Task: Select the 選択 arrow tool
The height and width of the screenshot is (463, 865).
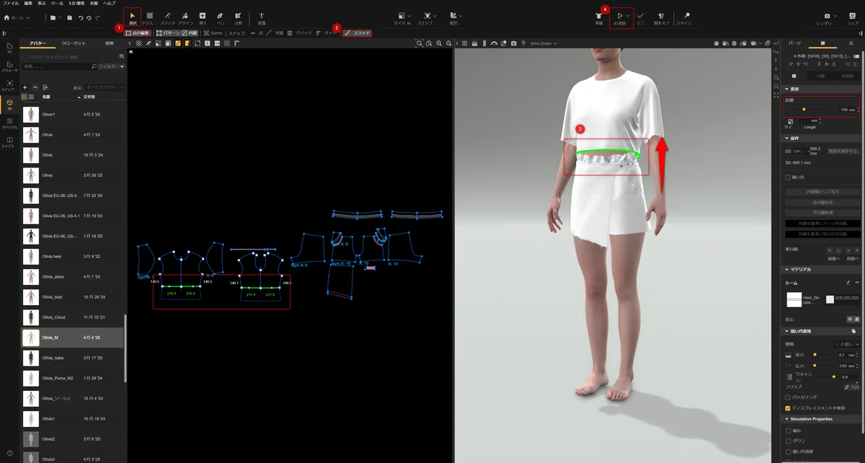Action: 132,17
